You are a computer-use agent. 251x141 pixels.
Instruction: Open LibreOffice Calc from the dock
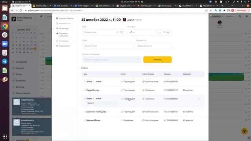pos(5,70)
